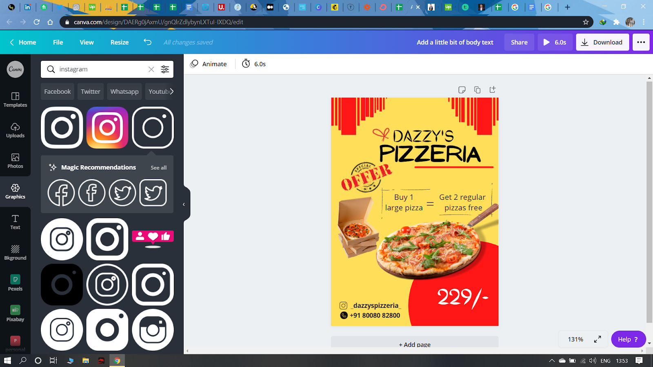
Task: Clear the instagram search text
Action: 151,69
